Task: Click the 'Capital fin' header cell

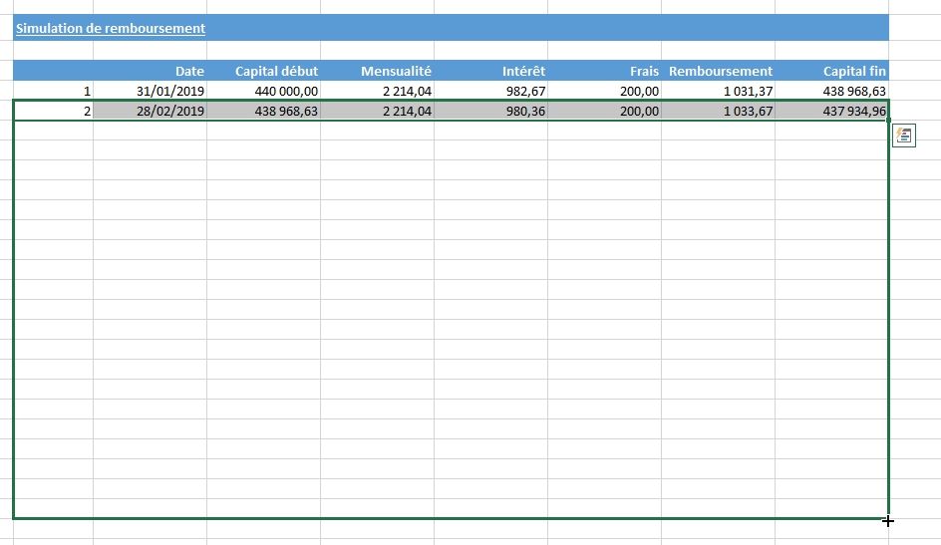Action: pos(832,71)
